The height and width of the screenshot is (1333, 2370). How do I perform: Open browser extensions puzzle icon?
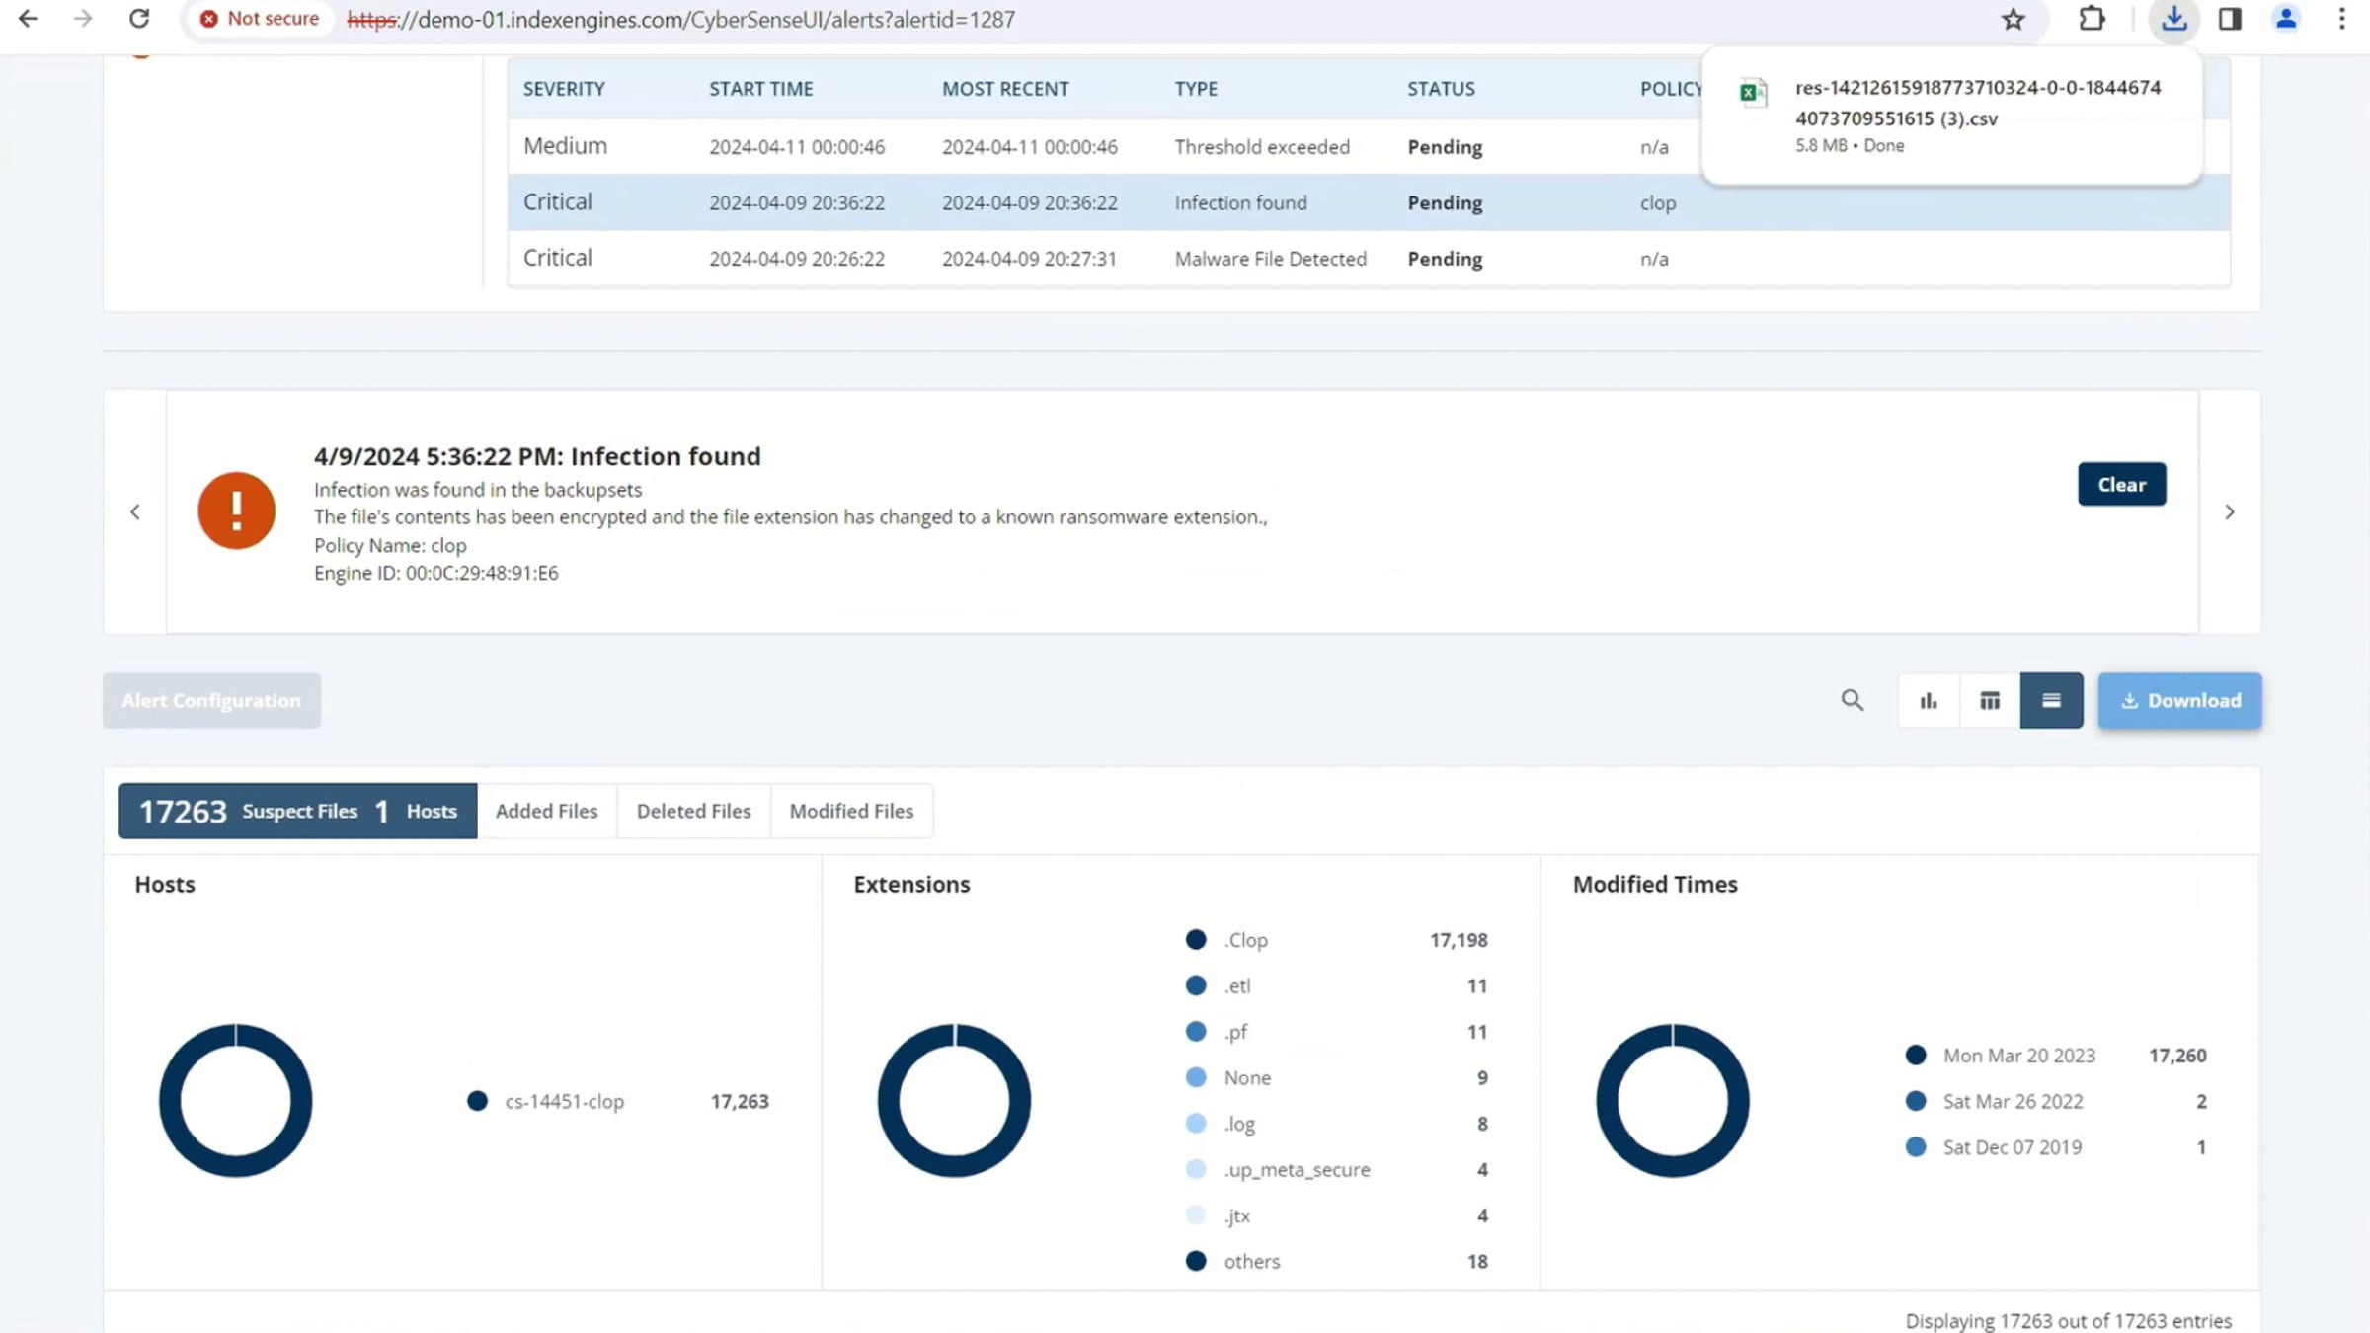pyautogui.click(x=2091, y=19)
